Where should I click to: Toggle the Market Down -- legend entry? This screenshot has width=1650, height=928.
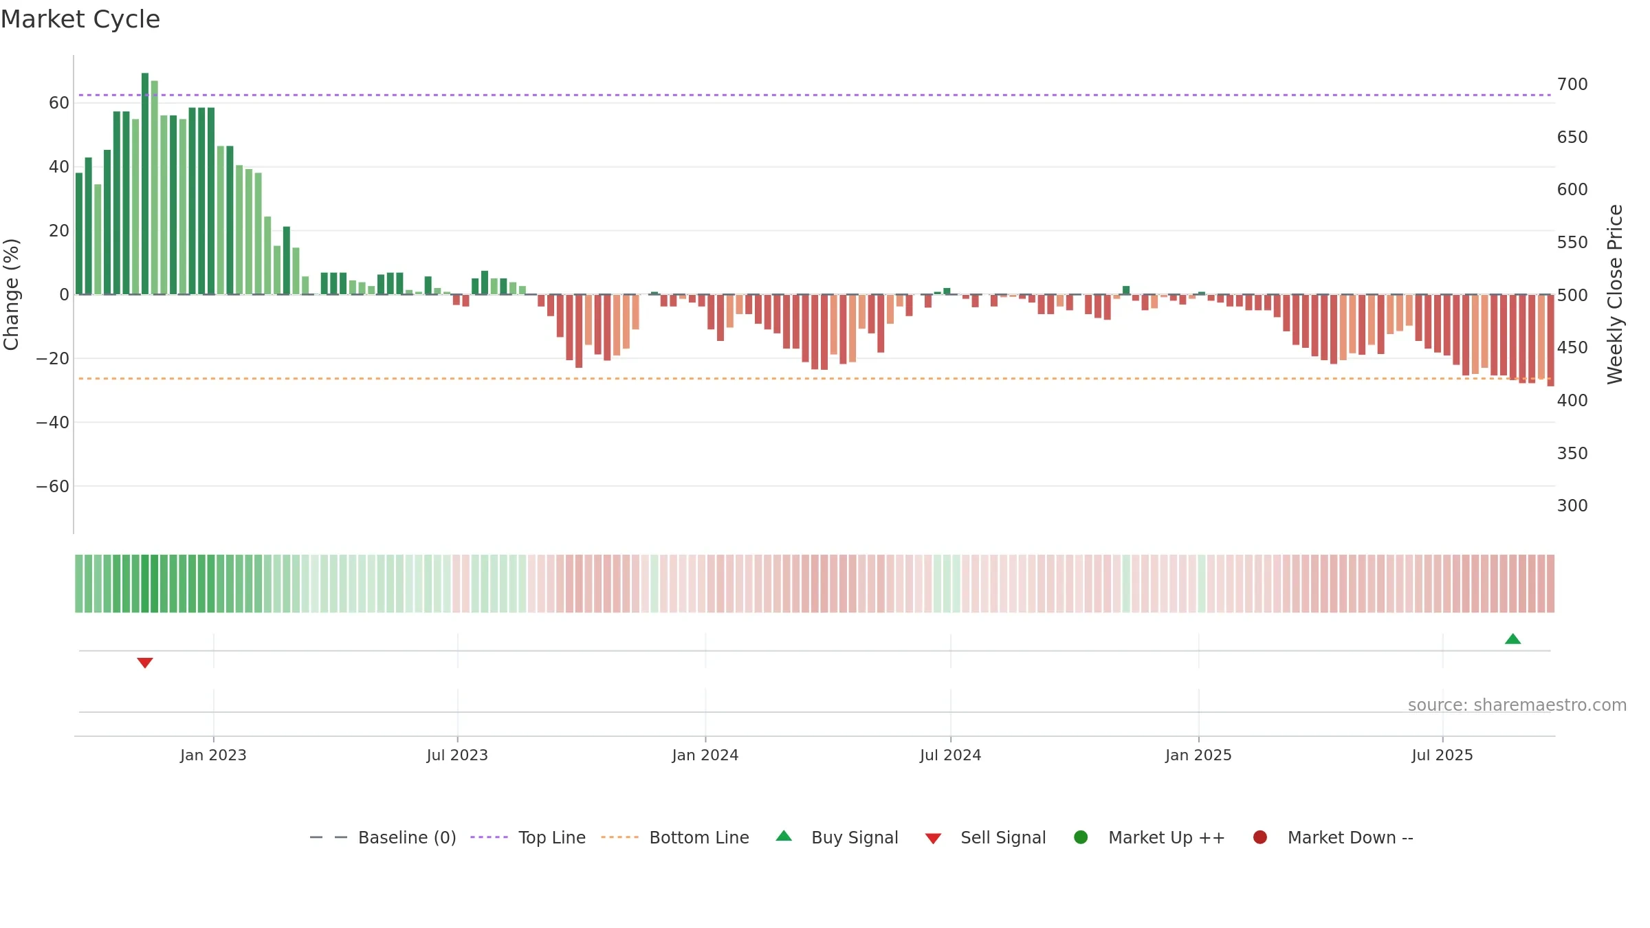1332,837
